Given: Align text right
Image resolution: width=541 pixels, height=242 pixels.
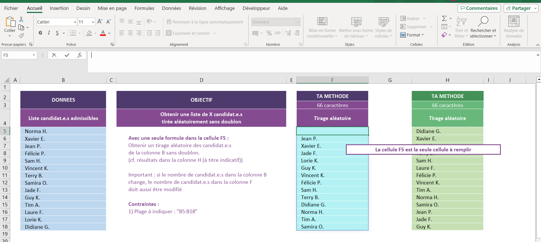Looking at the screenshot, I should coord(139,33).
